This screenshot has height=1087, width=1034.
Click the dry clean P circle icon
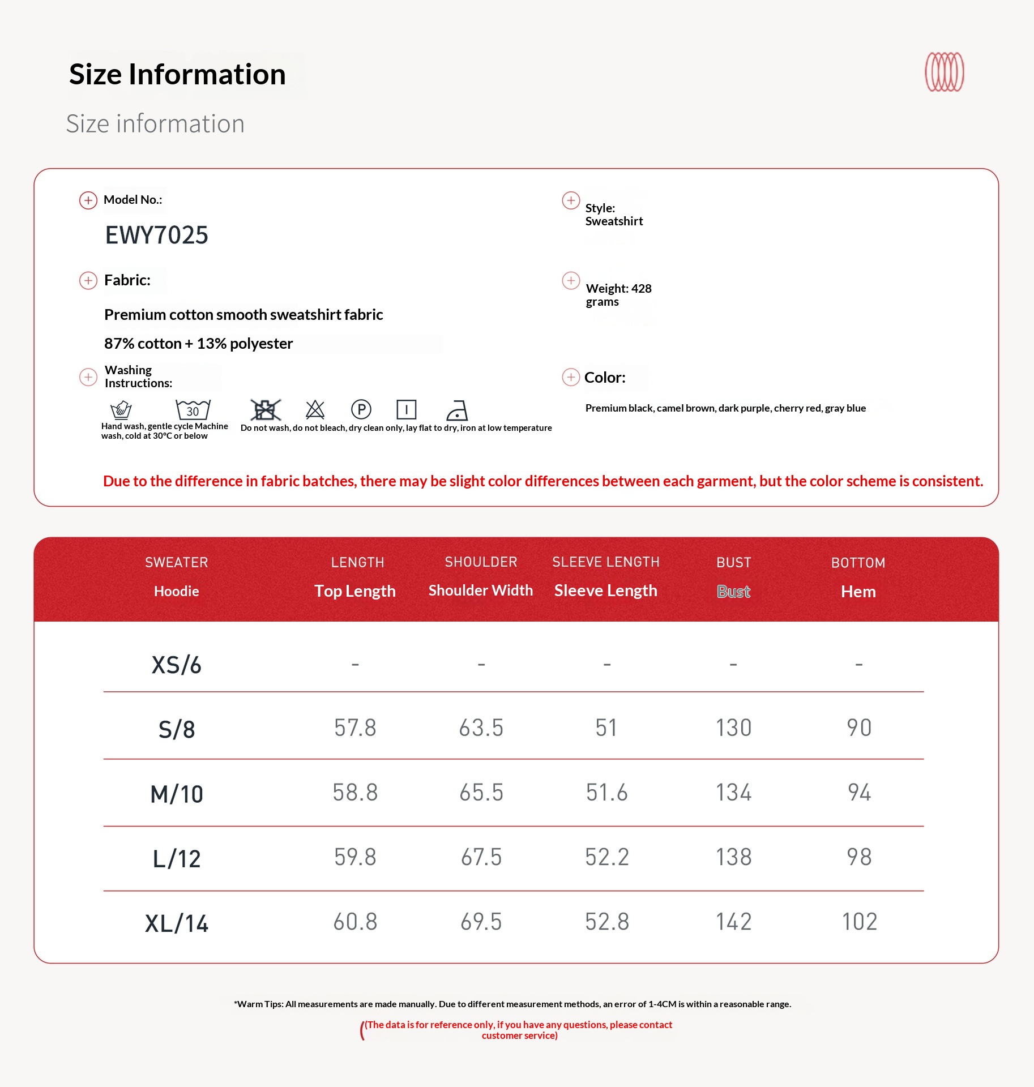[x=361, y=409]
